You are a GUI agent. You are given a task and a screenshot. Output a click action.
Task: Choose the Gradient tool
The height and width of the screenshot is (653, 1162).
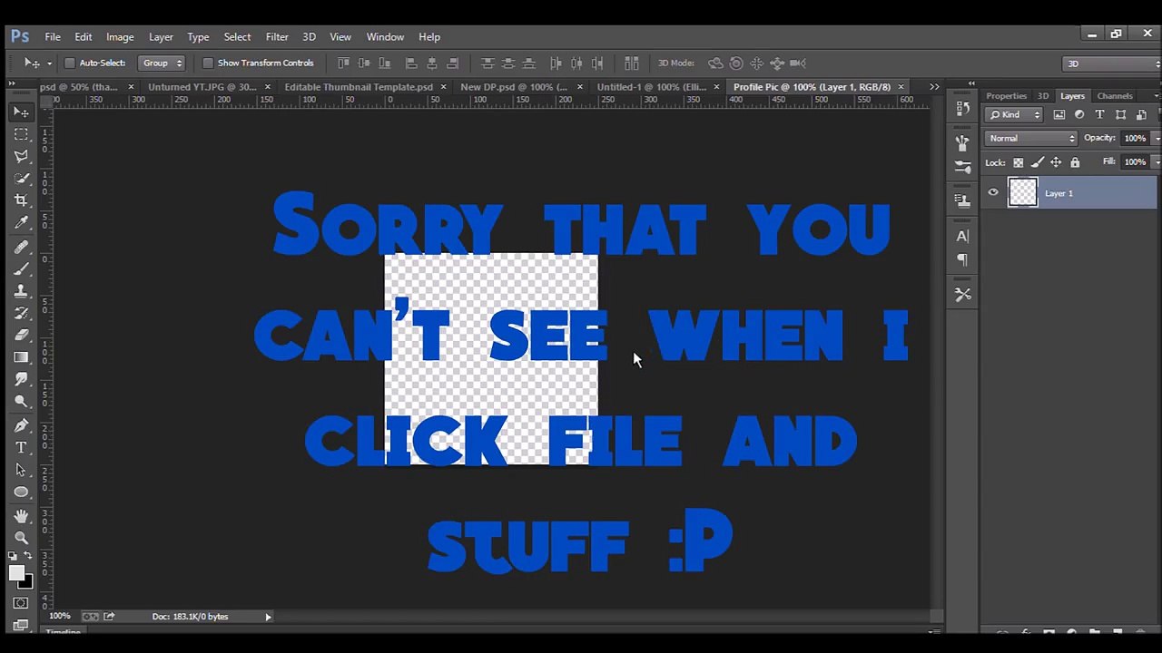pyautogui.click(x=21, y=357)
